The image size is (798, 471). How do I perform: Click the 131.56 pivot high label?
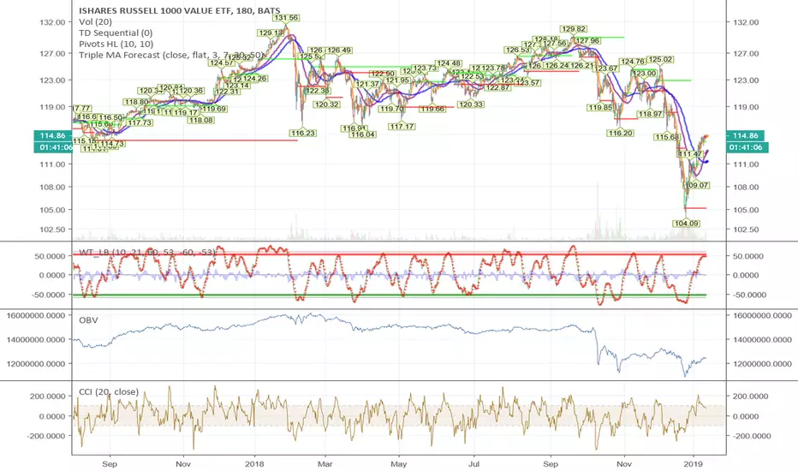pos(285,18)
